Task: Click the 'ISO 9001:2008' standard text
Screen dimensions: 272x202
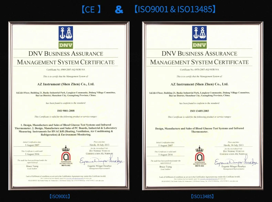Action: pos(66,111)
